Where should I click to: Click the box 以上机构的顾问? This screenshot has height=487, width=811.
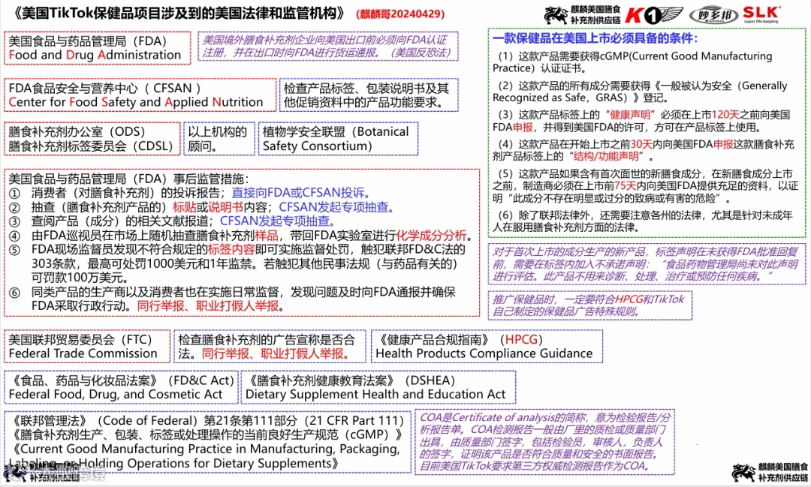[219, 139]
